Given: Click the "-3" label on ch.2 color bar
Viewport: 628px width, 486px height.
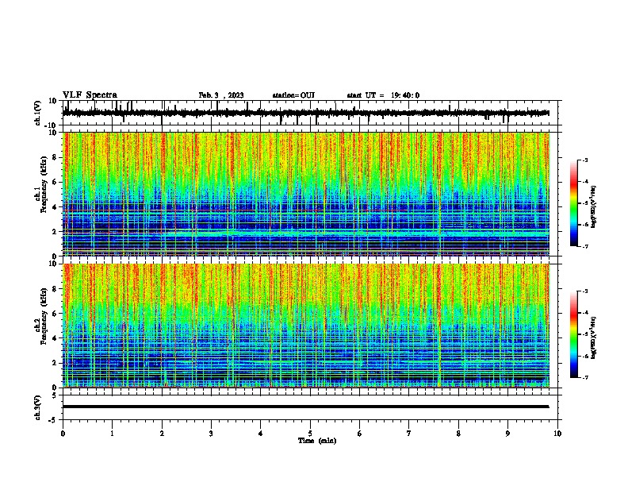Looking at the screenshot, I should [585, 291].
